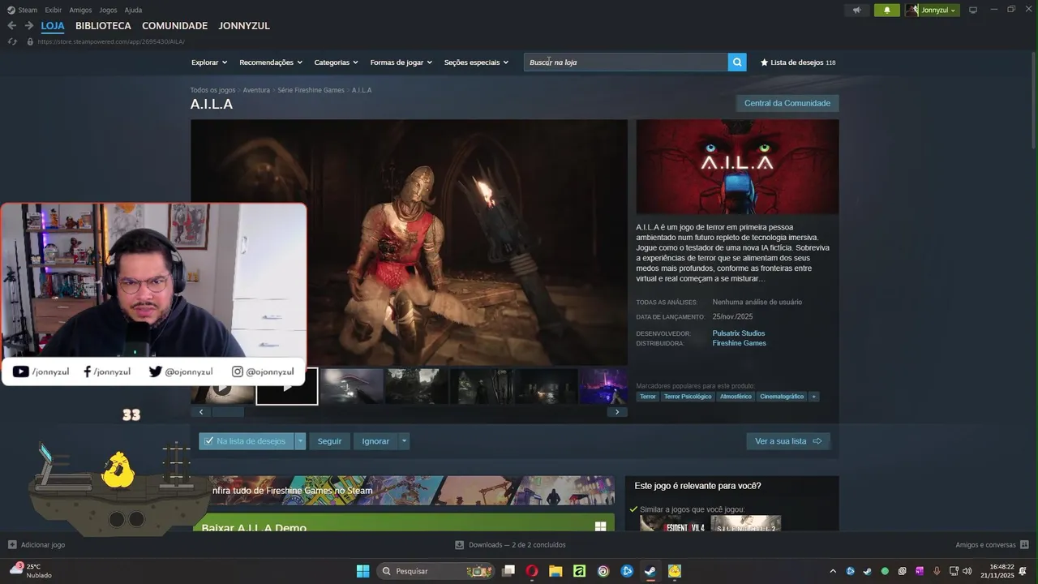
Task: Select the Cinematográfico tag
Action: click(x=782, y=397)
